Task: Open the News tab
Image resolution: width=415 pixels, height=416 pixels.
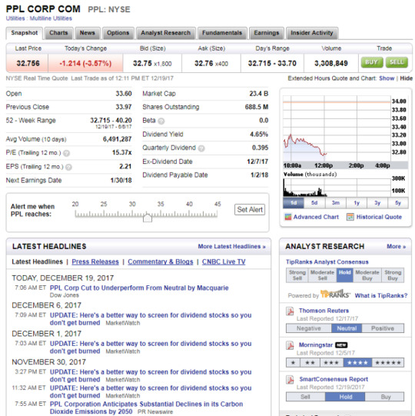Action: pos(88,33)
